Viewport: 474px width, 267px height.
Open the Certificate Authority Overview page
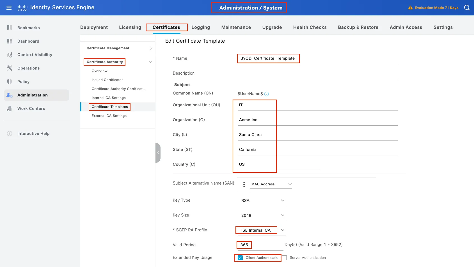pyautogui.click(x=100, y=71)
